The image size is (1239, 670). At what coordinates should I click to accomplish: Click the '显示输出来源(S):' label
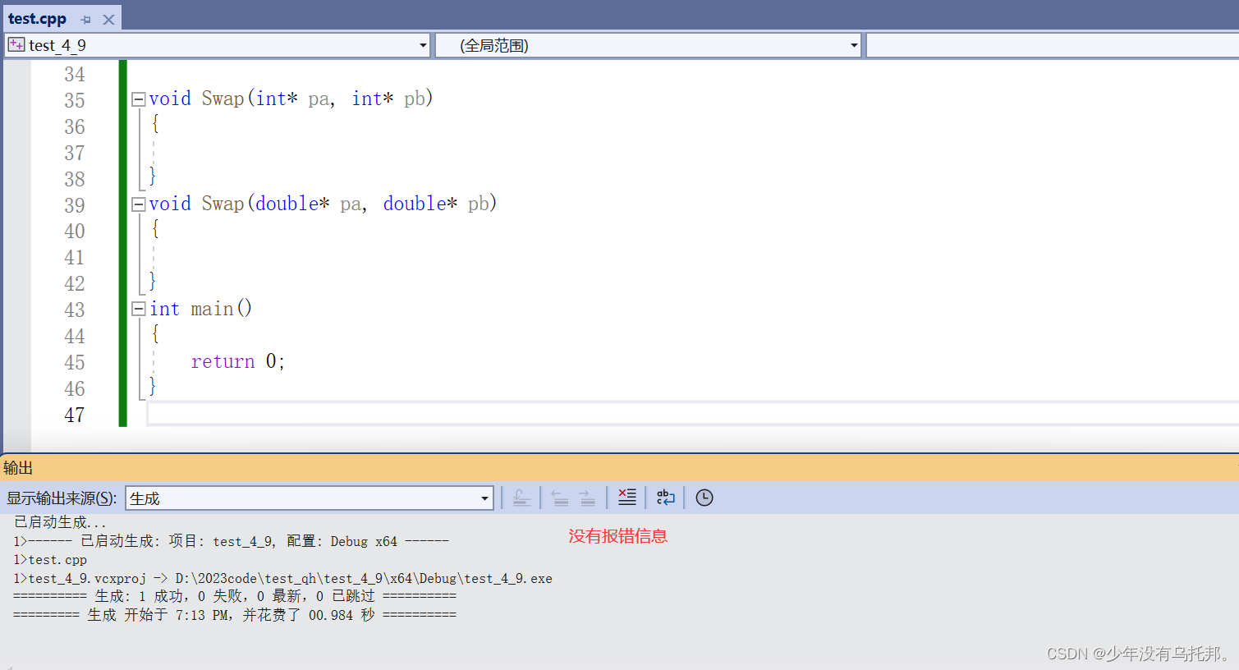[x=62, y=498]
